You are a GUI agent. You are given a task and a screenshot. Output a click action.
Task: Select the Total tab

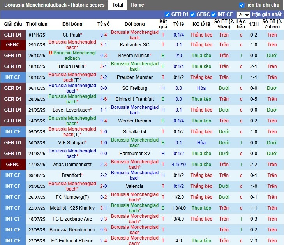tap(118, 5)
